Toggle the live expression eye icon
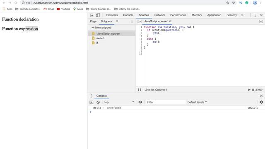Screen dimensions: 265x149 140,102
